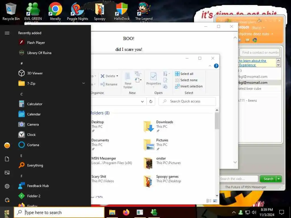The image size is (291, 218).
Task: Collapse the Explorer ribbon chevron
Action: point(210,66)
